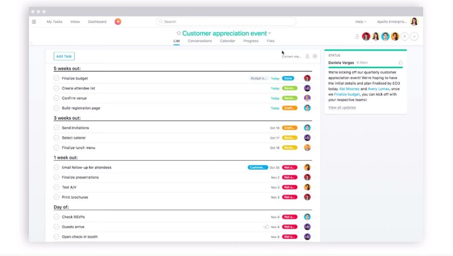Star the Customer appreciation event project
The image size is (453, 256).
(x=179, y=33)
